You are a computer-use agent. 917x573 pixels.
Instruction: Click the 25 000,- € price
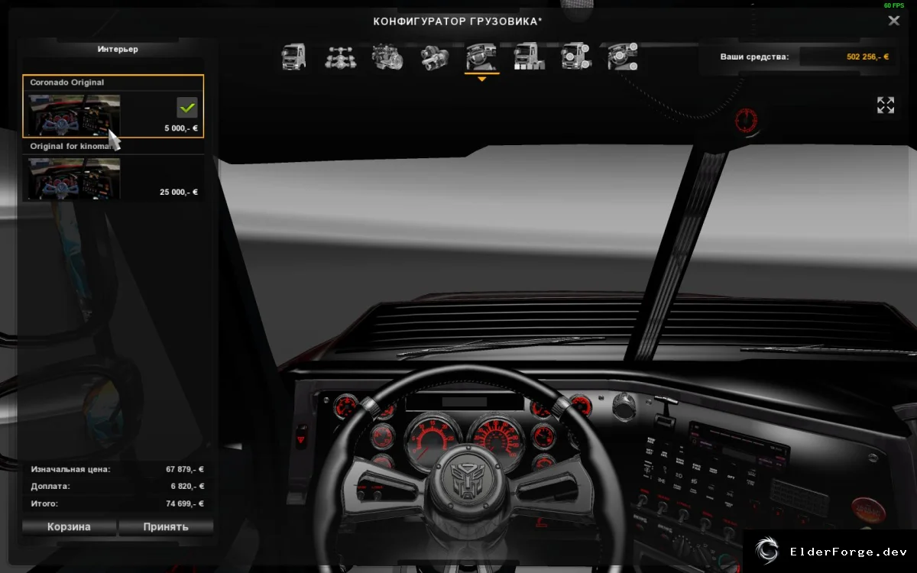[179, 192]
